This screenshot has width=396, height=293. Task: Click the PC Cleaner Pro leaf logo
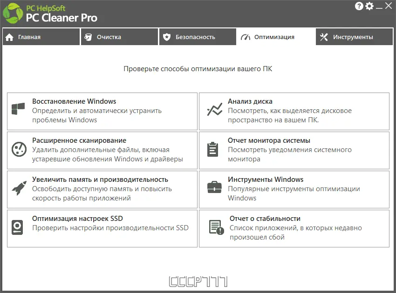(13, 13)
